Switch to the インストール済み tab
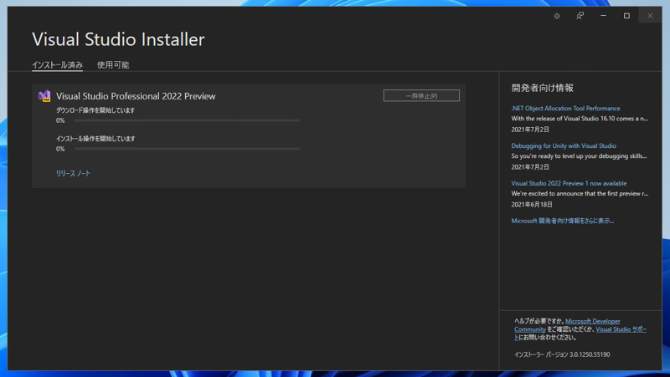Image resolution: width=670 pixels, height=377 pixels. point(57,65)
